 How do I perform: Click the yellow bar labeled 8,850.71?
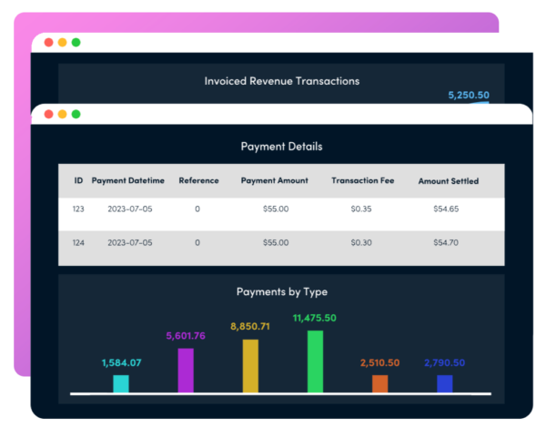click(x=250, y=365)
